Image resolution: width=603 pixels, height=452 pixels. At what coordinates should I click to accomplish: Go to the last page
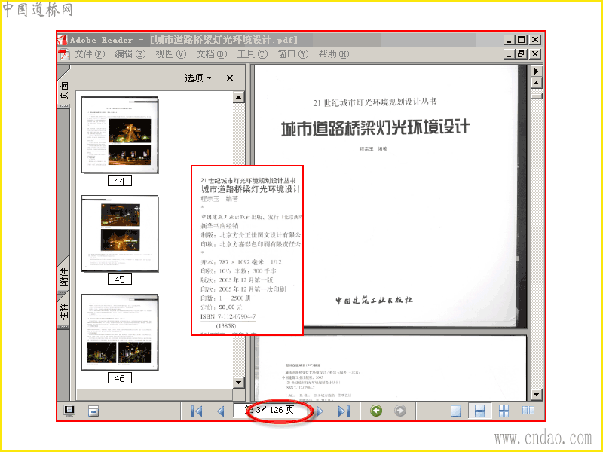[344, 411]
